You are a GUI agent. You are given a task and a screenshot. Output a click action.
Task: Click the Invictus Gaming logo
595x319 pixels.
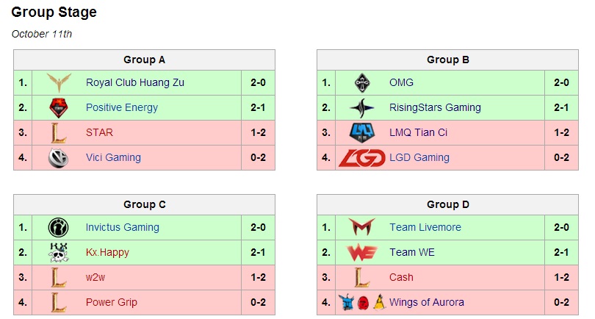(58, 227)
